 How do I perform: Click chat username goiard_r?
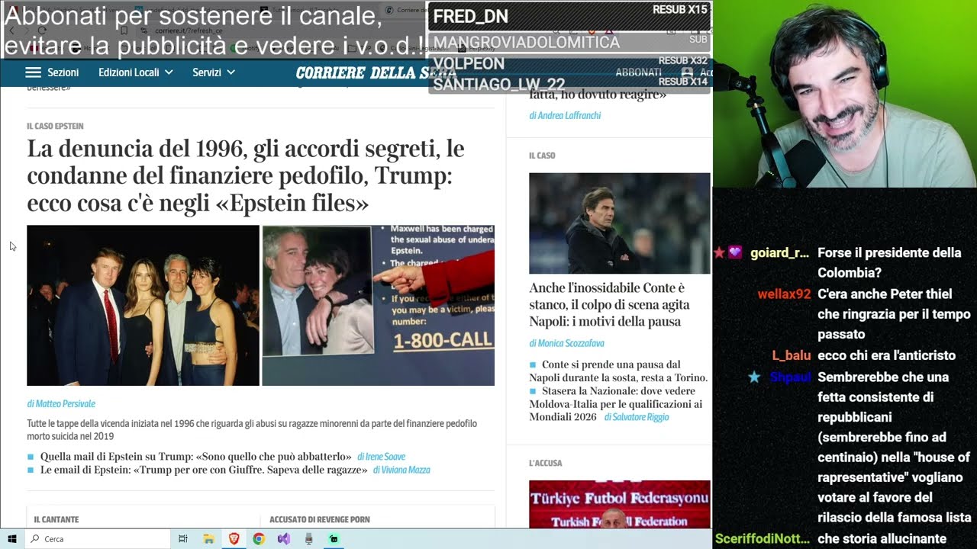pos(779,253)
